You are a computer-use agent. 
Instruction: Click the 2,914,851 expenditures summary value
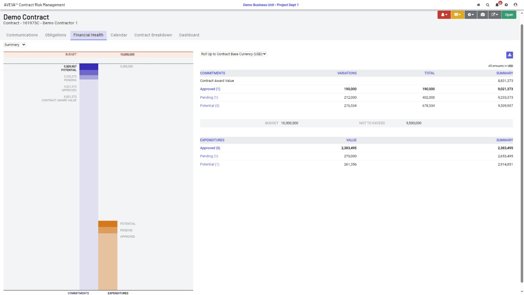506,164
